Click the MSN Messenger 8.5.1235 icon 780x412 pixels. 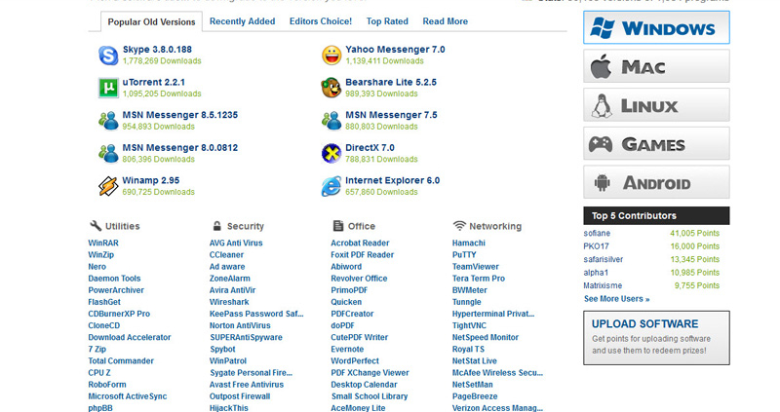[108, 121]
